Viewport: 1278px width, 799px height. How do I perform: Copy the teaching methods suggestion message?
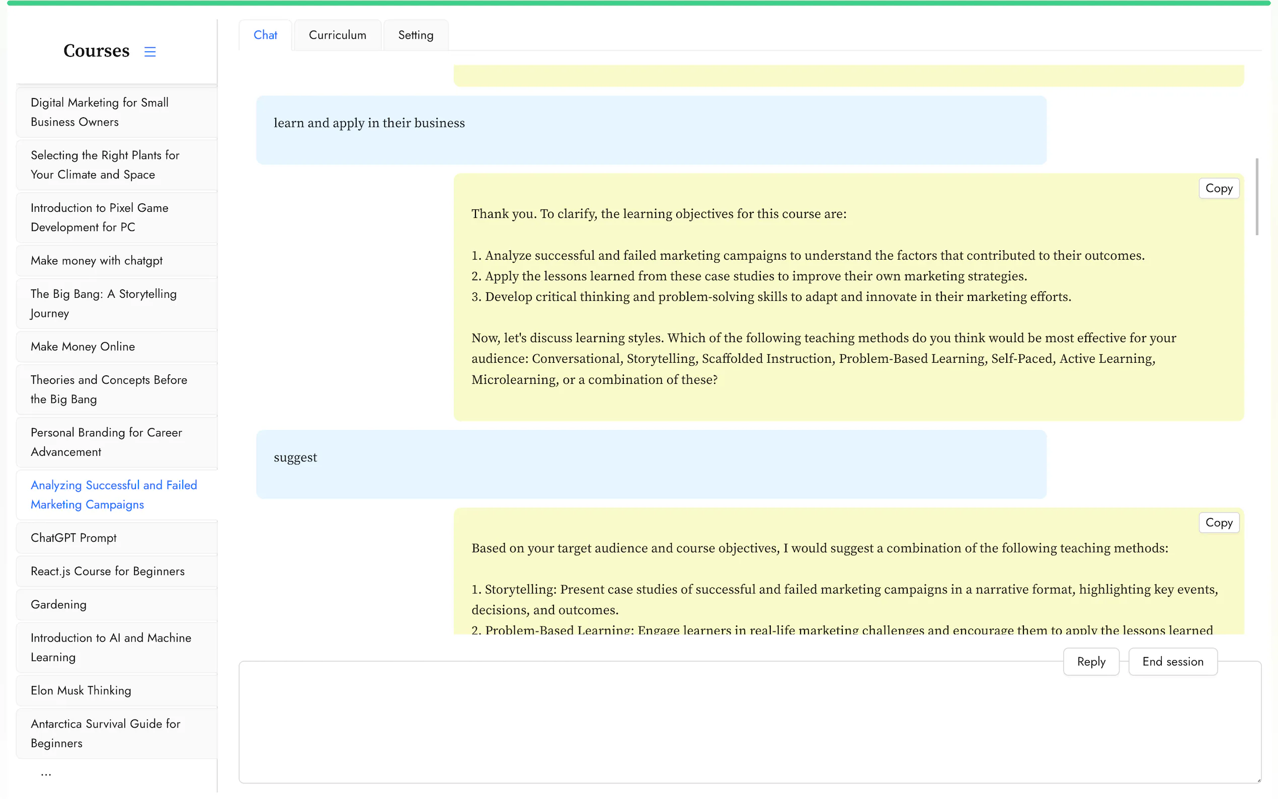point(1218,523)
